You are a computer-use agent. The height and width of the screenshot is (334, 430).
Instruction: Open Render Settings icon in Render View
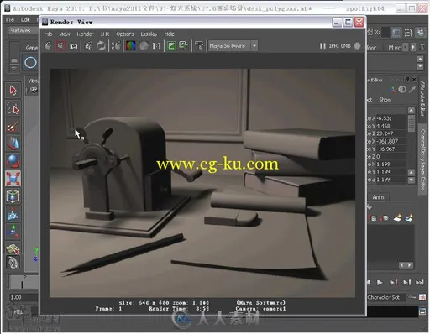click(116, 45)
